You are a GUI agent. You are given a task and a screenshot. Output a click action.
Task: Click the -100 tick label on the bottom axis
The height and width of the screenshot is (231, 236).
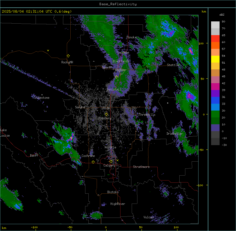(x=34, y=227)
